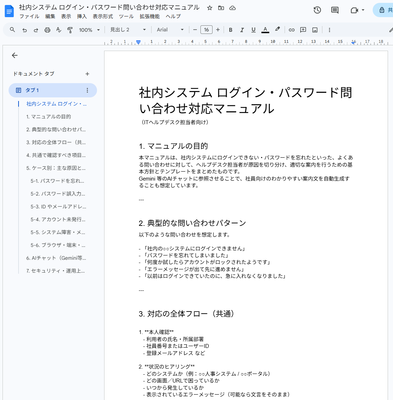Go to 5-2. パスワード誤入力 outline entry
The height and width of the screenshot is (400, 393).
58,194
